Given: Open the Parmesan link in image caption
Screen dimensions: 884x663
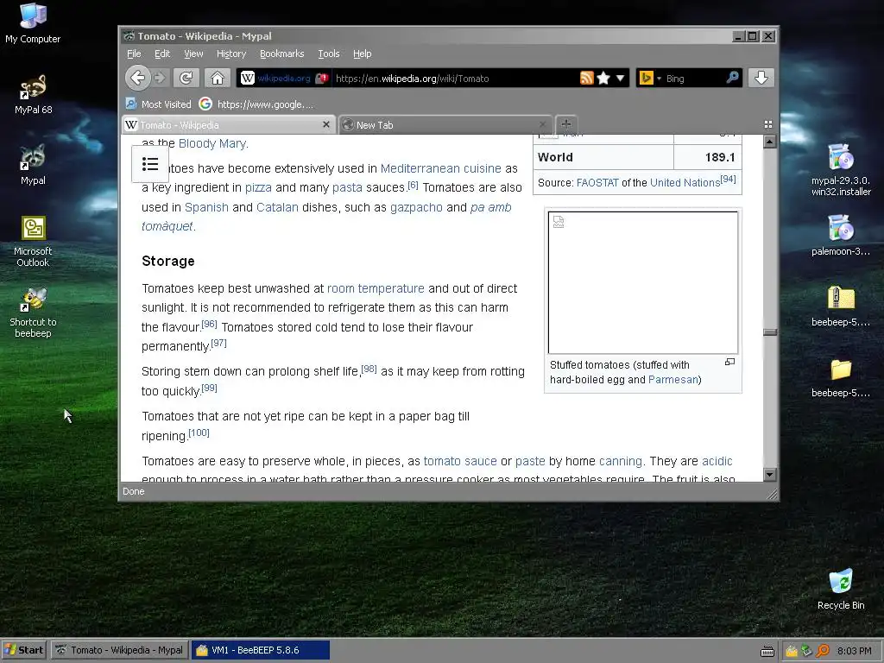Looking at the screenshot, I should coord(672,380).
